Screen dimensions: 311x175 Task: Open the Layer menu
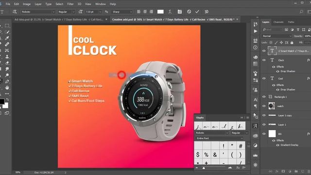(38, 4)
